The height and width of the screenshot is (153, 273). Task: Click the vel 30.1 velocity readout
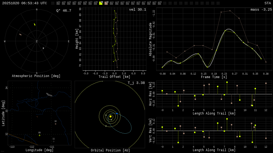(137, 10)
